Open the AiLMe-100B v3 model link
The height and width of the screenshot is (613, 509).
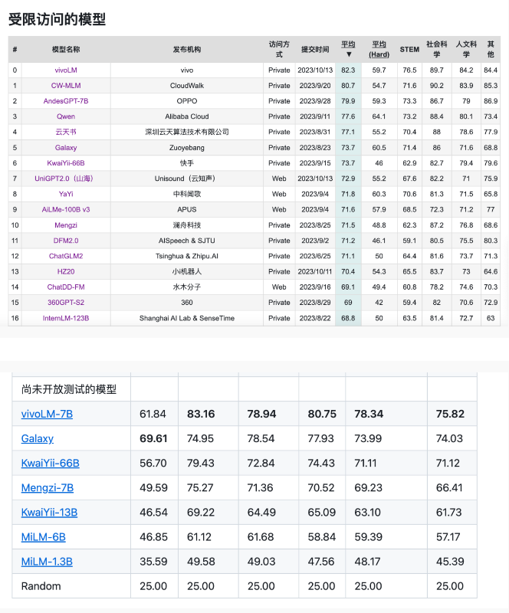pos(66,209)
